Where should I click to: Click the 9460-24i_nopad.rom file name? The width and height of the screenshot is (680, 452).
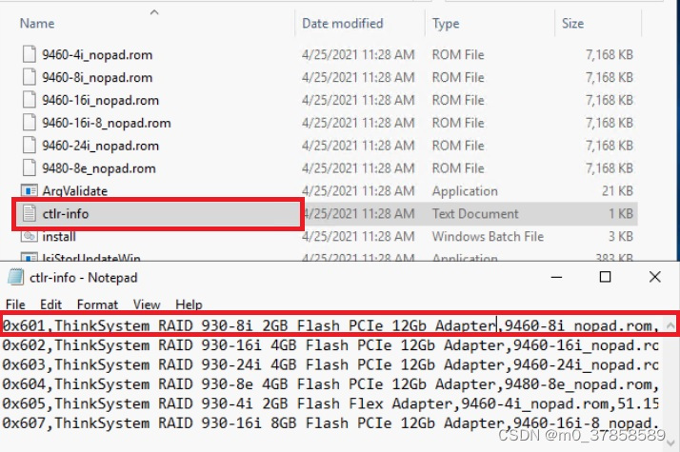pos(100,146)
